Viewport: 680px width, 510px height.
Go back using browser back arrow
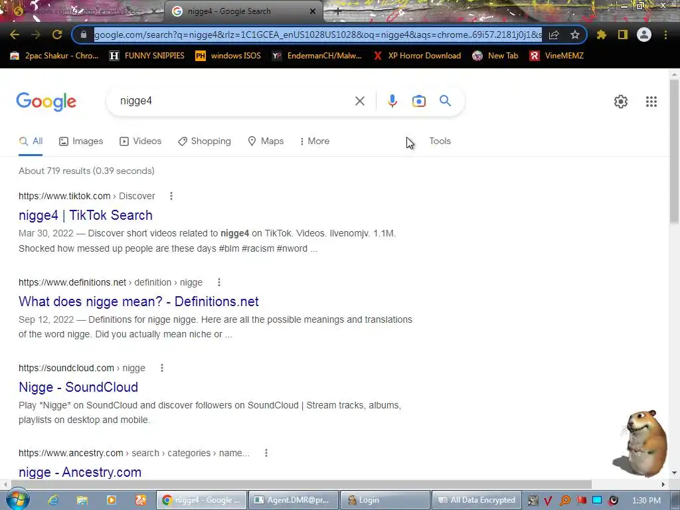15,35
